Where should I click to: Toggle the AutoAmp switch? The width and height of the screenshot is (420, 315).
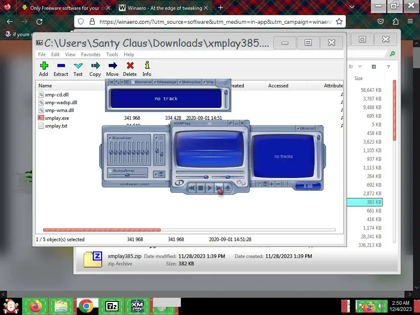110,170
